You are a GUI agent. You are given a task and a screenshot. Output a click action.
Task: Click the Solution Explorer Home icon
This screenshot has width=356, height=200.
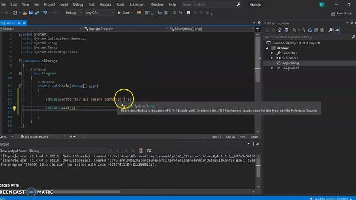[x=279, y=30]
